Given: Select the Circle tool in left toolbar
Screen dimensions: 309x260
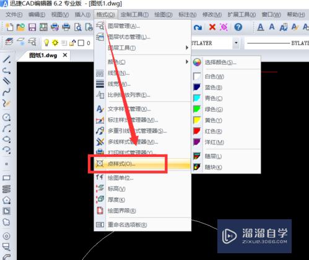Looking at the screenshot, I should point(7,117).
